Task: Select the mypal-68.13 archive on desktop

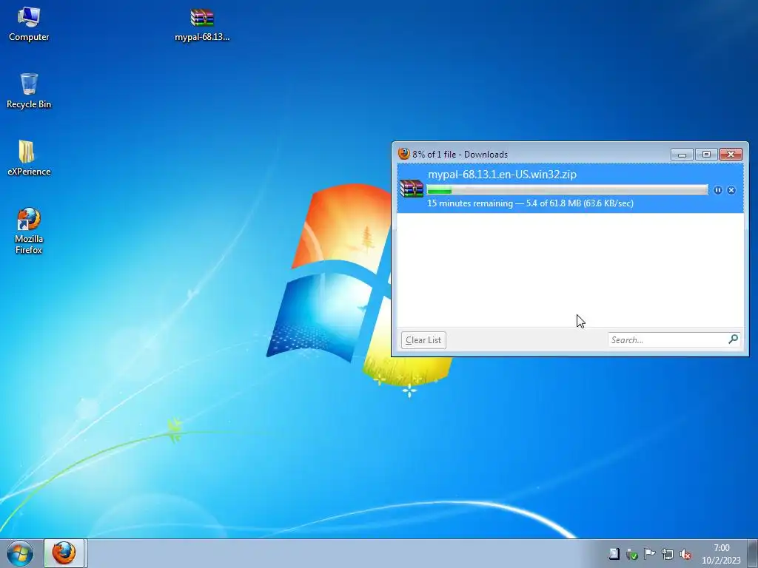Action: click(x=201, y=24)
